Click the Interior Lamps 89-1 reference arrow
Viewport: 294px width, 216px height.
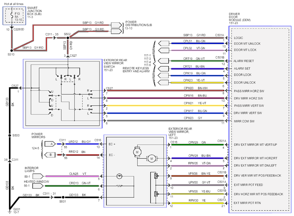coord(38,176)
